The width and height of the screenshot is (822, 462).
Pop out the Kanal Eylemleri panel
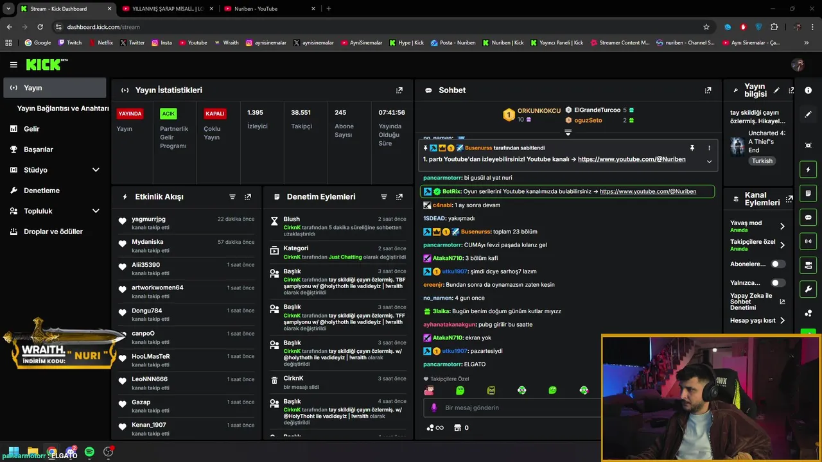(x=789, y=199)
